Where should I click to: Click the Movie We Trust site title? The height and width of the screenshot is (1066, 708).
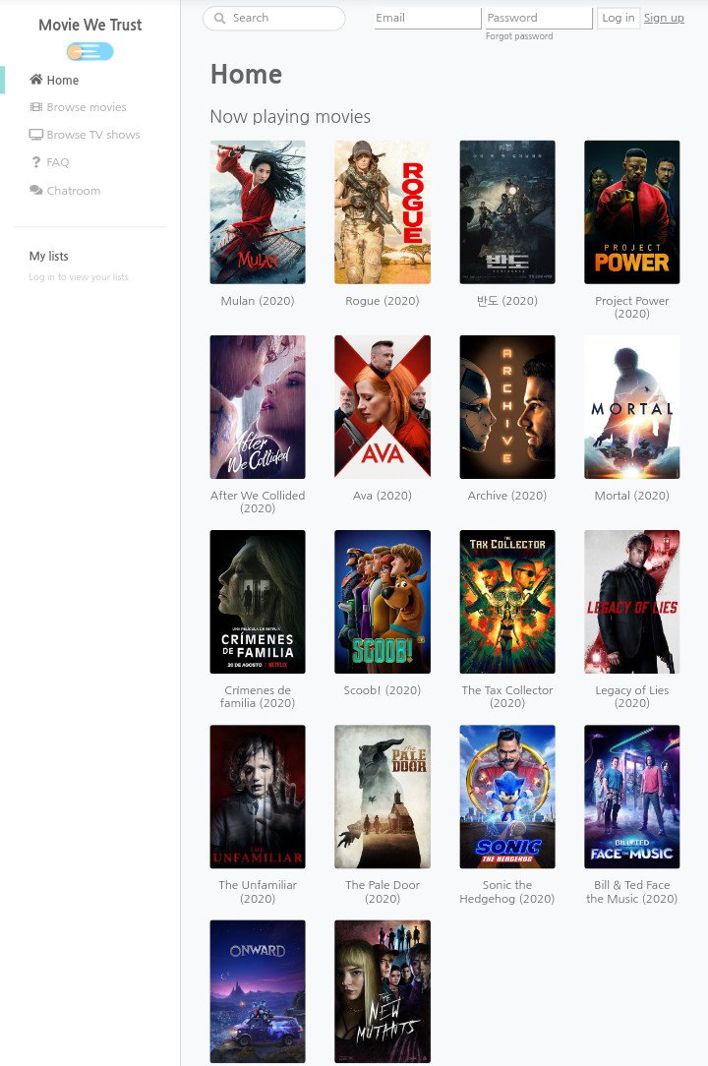pyautogui.click(x=89, y=26)
